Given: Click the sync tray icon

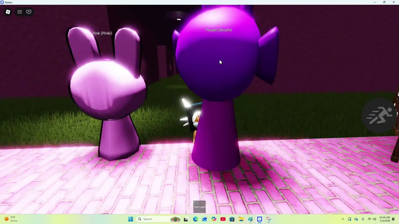Looking at the screenshot, I should click(349, 219).
